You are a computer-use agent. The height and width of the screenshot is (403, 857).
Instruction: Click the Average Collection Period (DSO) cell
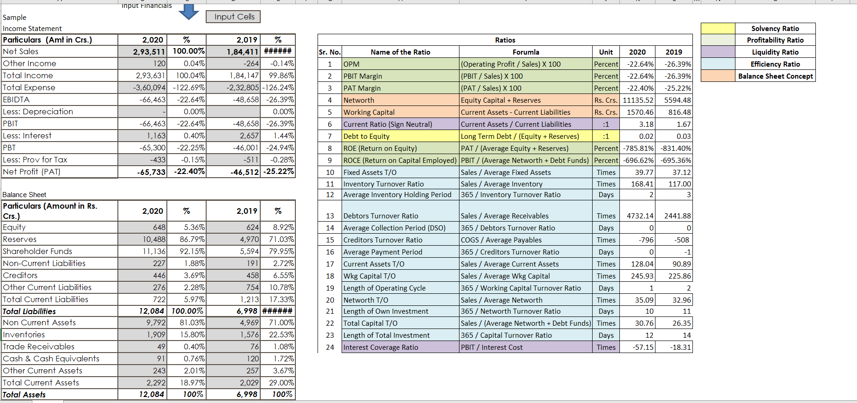pyautogui.click(x=400, y=228)
